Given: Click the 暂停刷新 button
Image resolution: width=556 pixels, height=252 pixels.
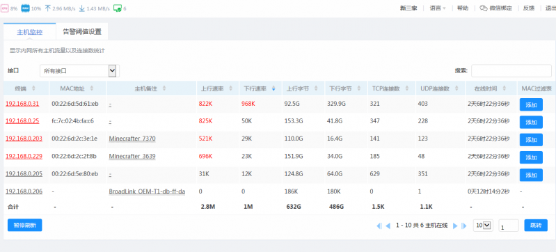Looking at the screenshot, I should [25, 225].
